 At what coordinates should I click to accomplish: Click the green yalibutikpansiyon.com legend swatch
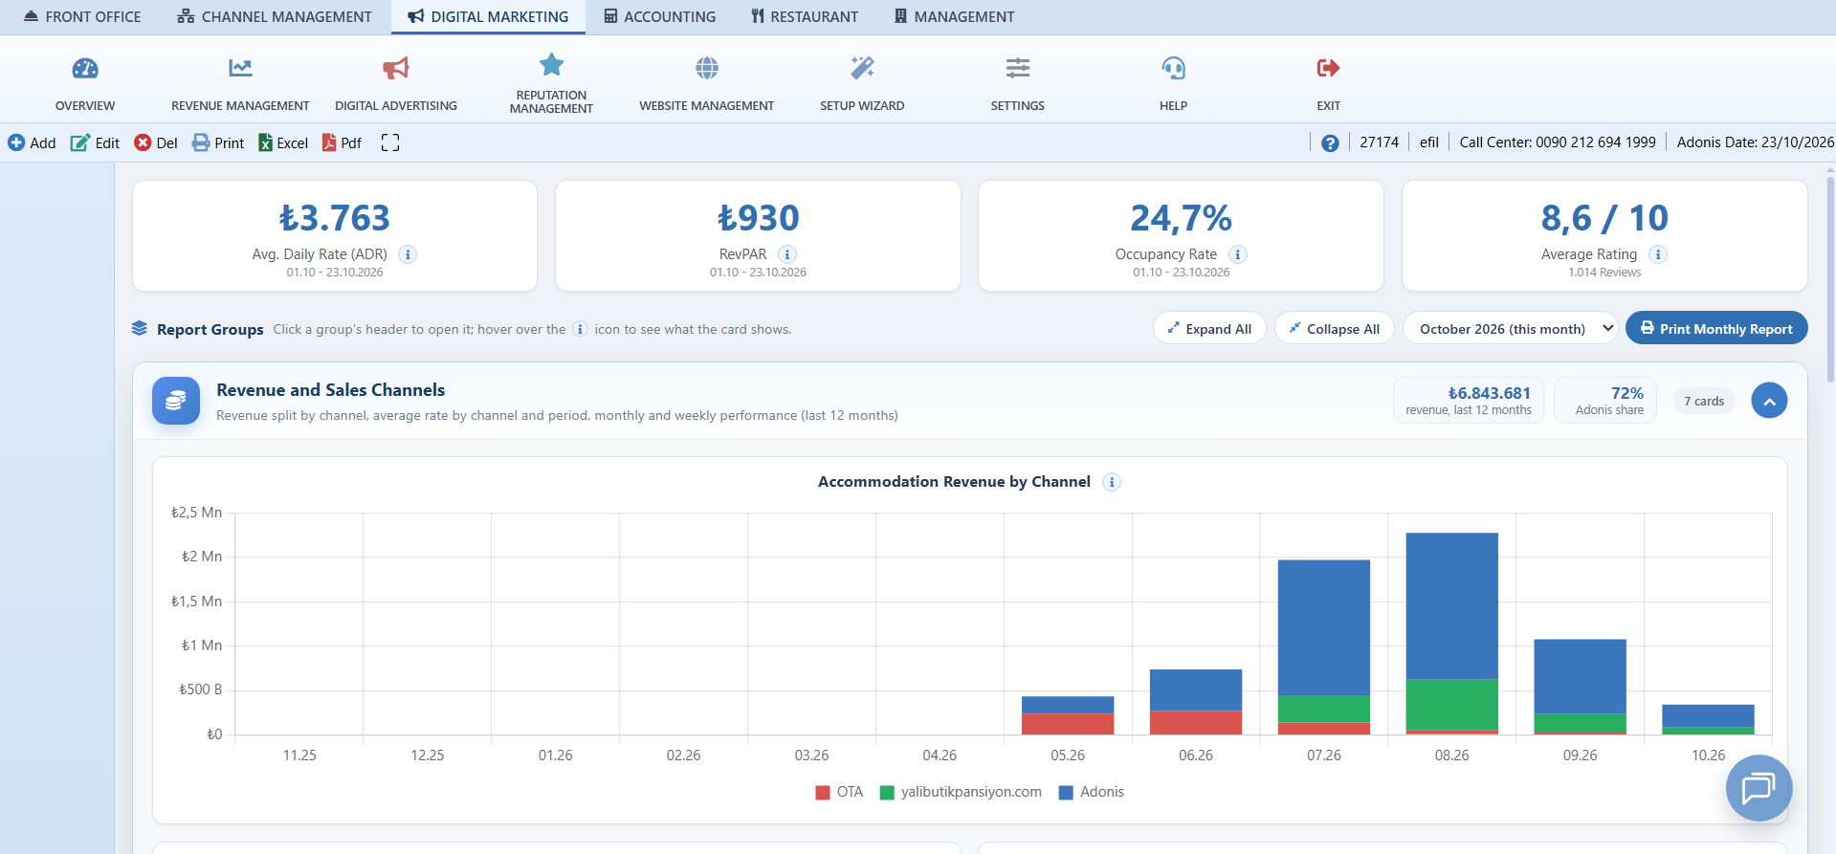click(x=887, y=793)
